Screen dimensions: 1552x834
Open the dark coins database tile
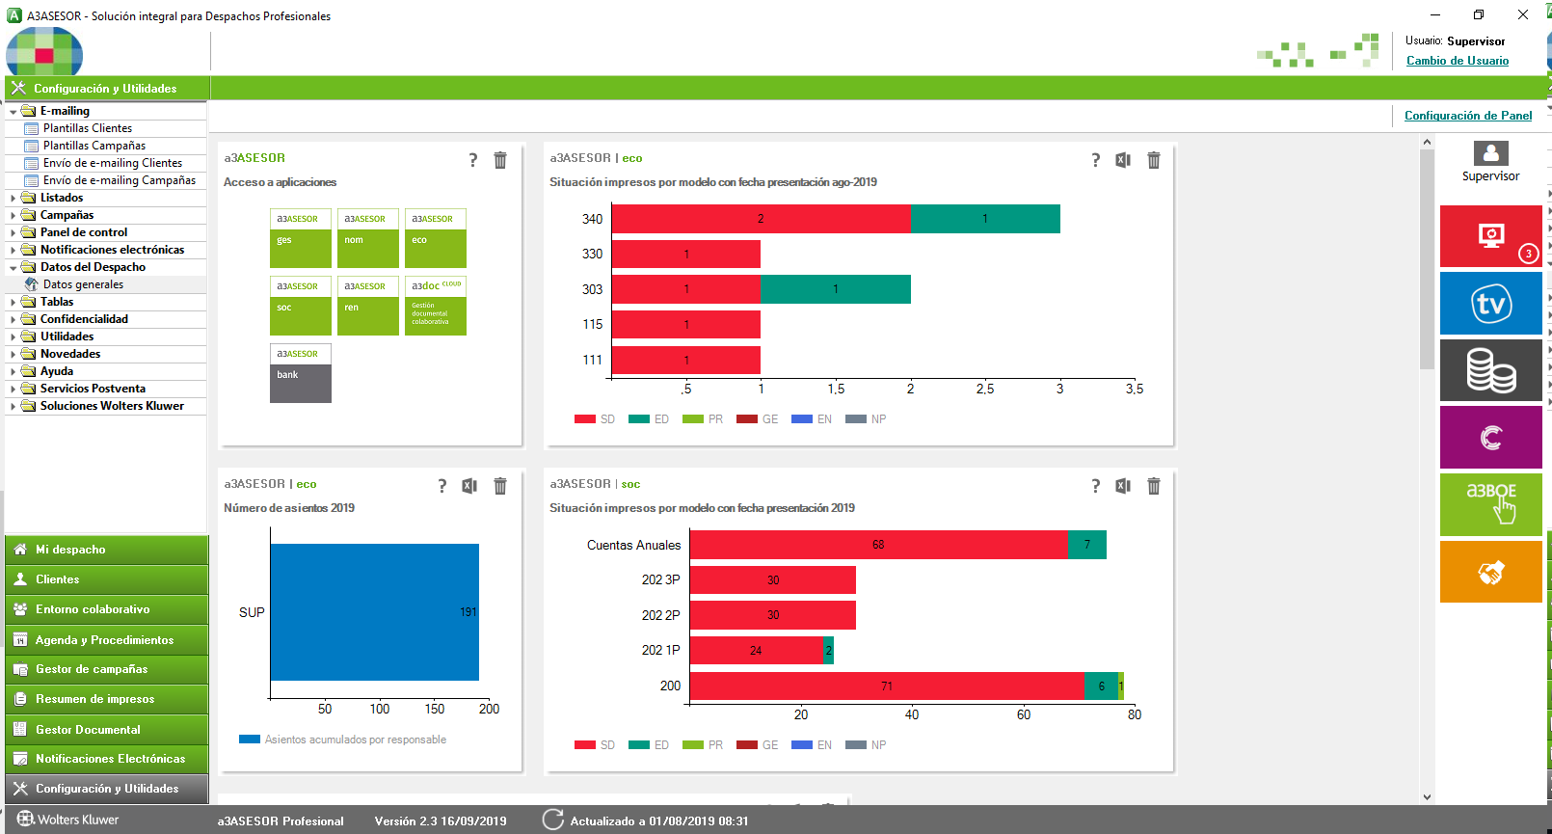(x=1490, y=370)
